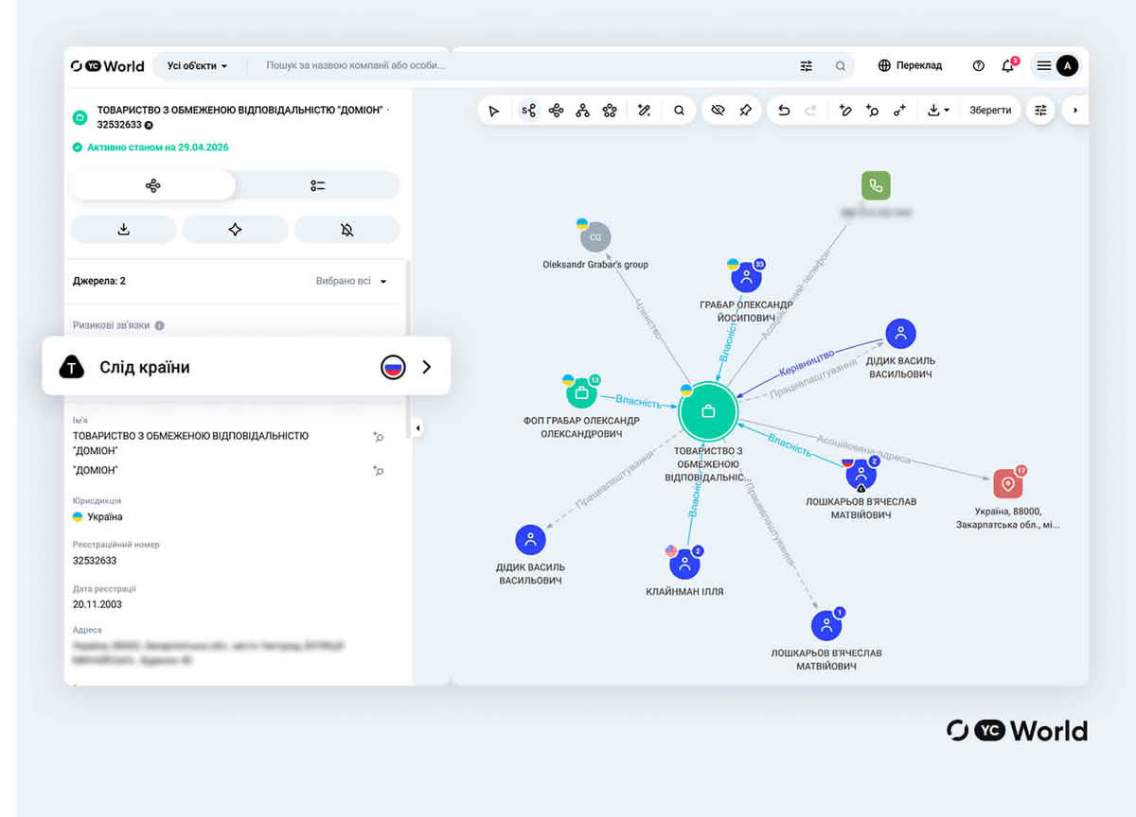Download the company profile report
This screenshot has width=1136, height=817.
click(x=123, y=230)
